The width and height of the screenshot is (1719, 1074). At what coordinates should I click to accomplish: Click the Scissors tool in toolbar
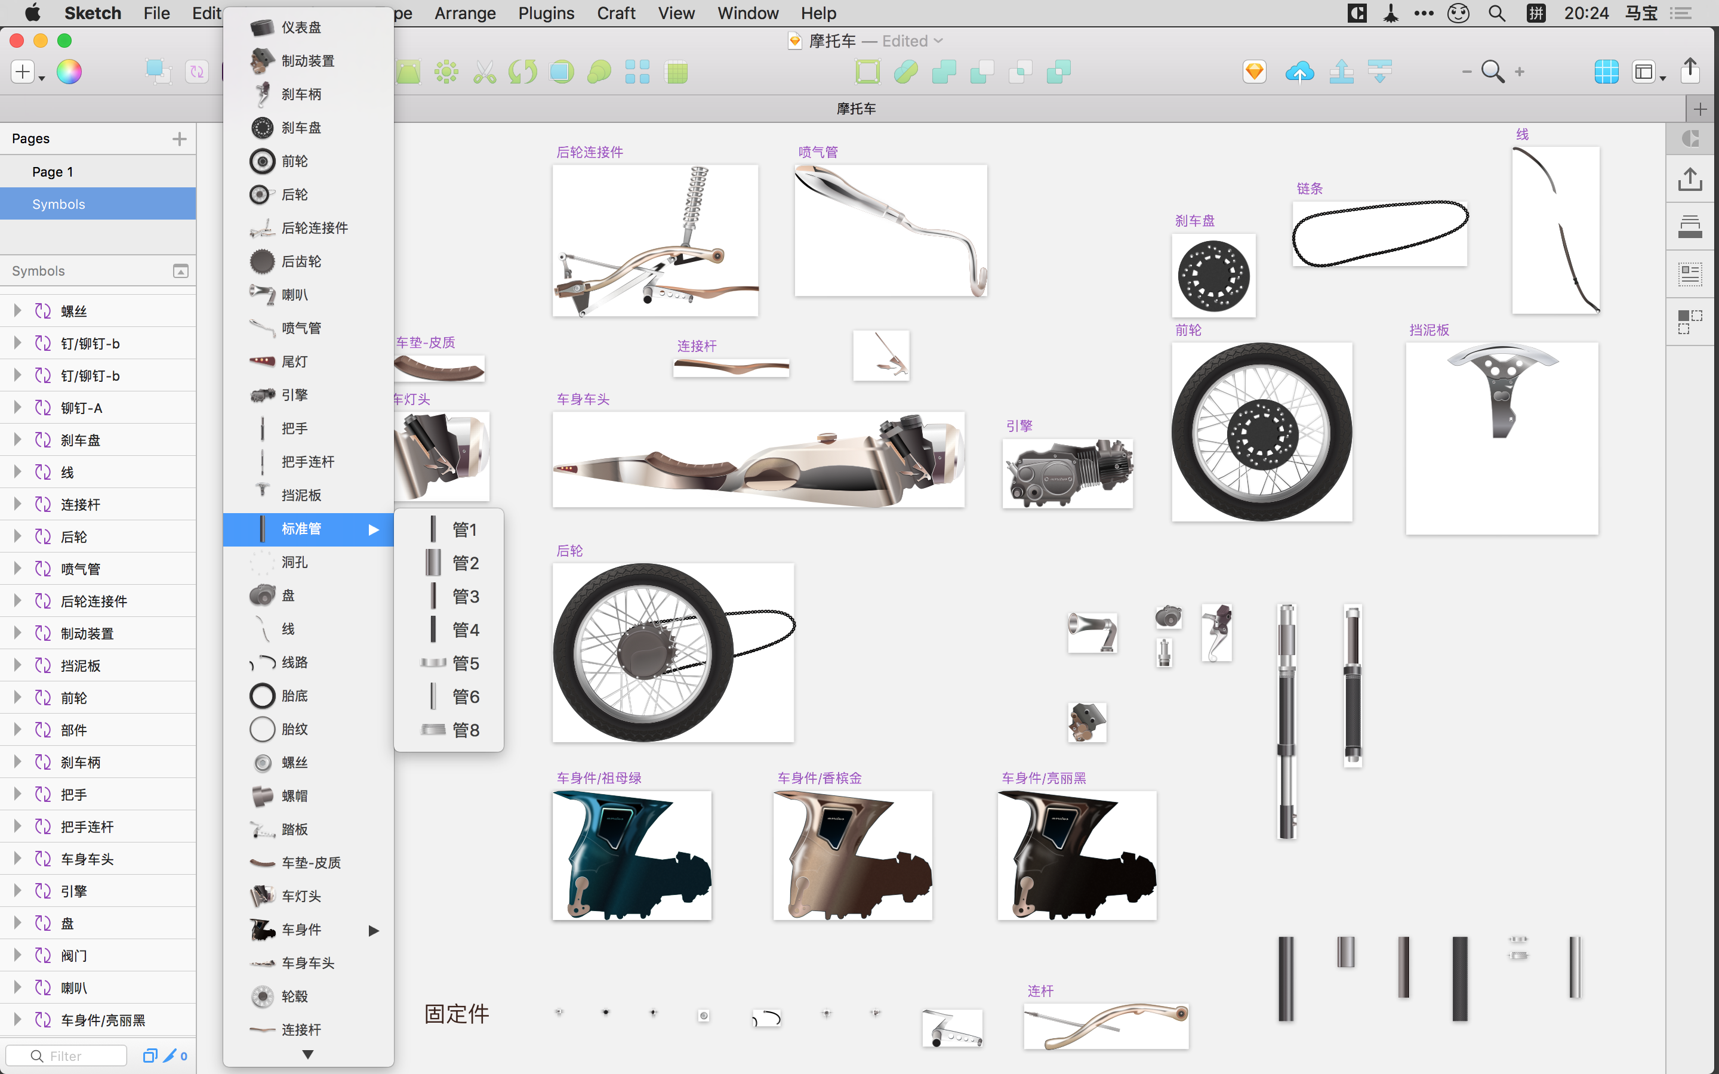485,72
